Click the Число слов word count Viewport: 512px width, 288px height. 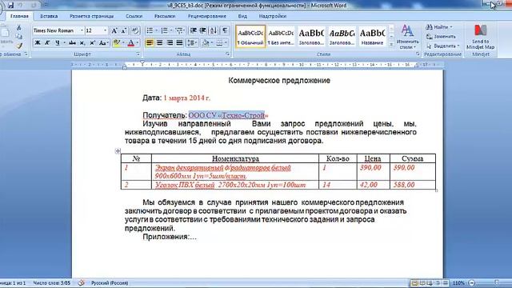point(51,282)
